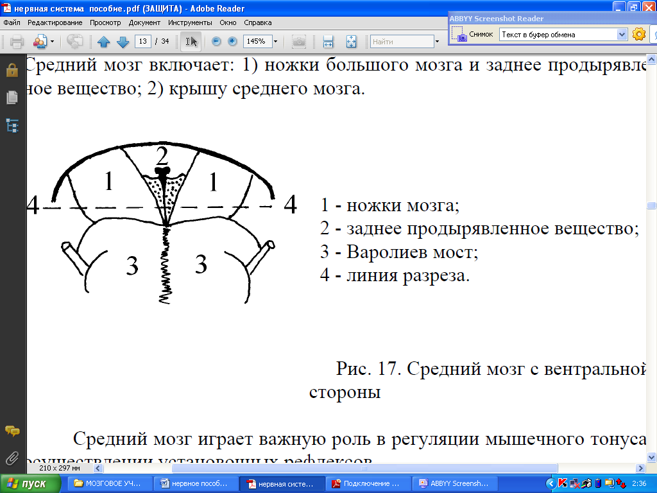Click the total pages text '/ 34'
Screen dimensions: 657x493
(162, 41)
